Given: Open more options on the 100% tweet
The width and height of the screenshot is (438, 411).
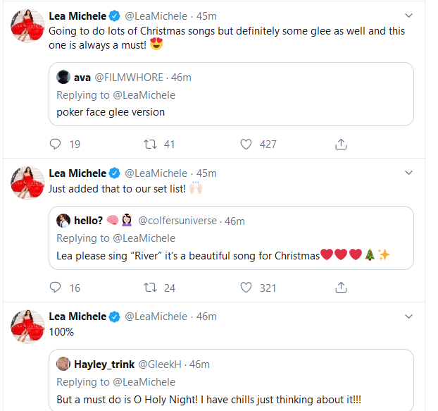Looking at the screenshot, I should [408, 317].
